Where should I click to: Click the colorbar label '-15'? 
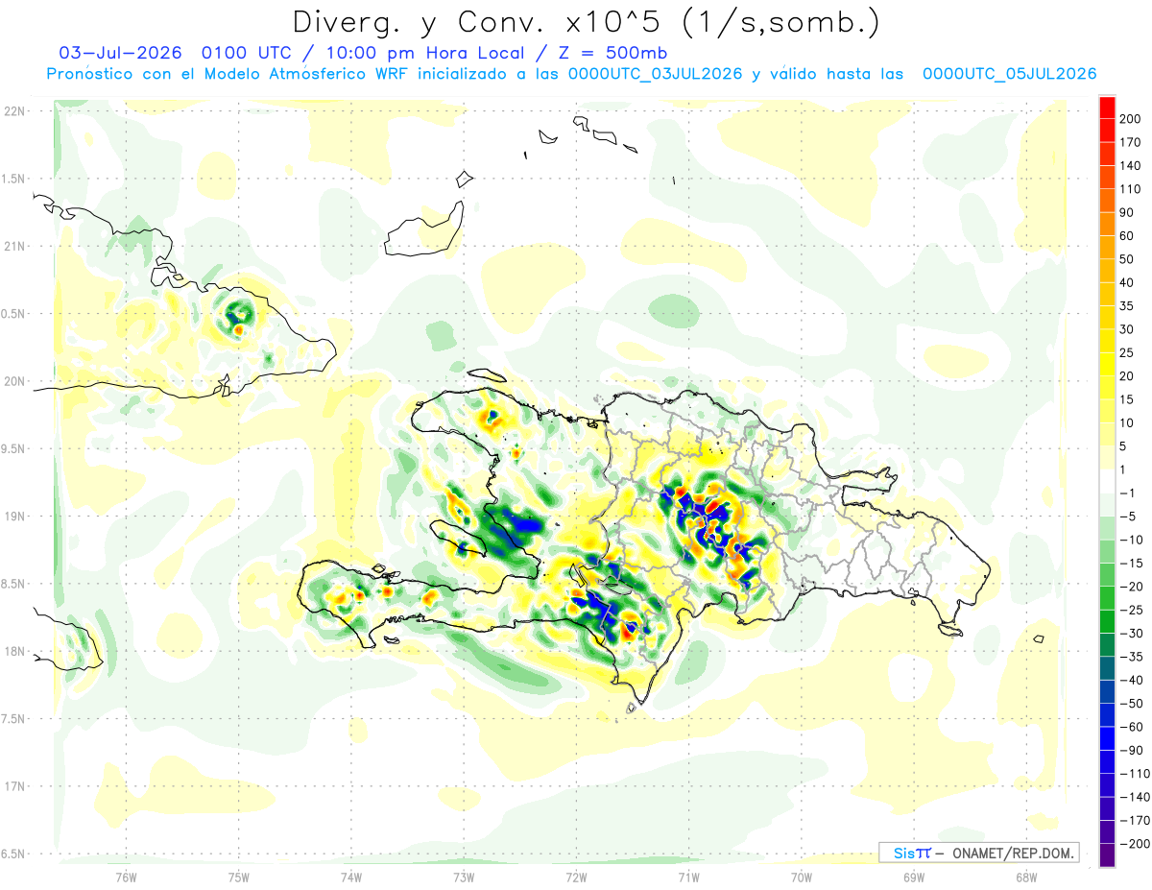pos(1130,563)
